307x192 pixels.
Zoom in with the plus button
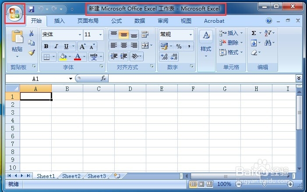click(290, 184)
